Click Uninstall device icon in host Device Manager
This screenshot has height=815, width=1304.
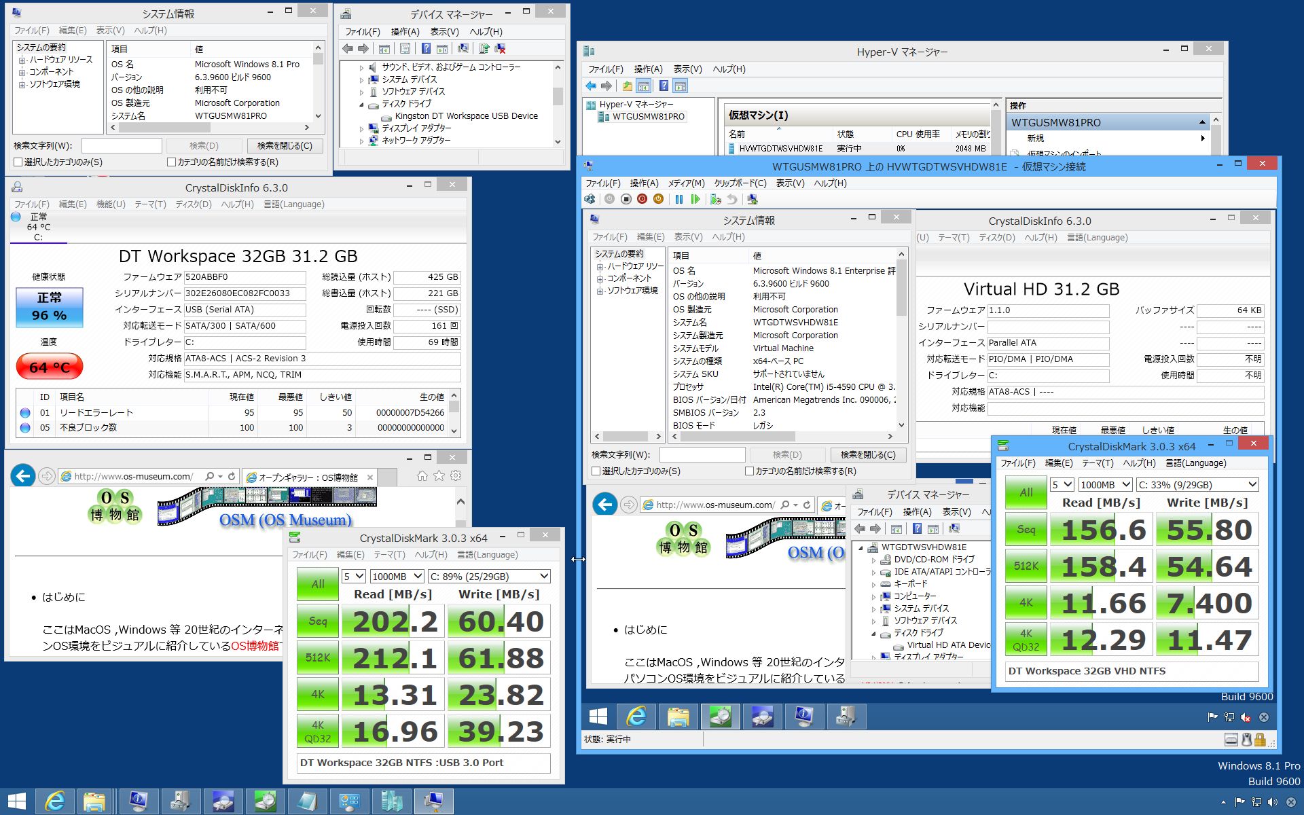click(501, 48)
